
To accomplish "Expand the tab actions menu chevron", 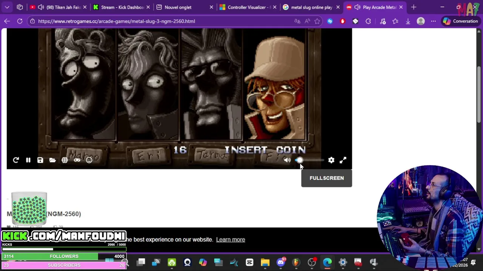I will click(x=7, y=7).
